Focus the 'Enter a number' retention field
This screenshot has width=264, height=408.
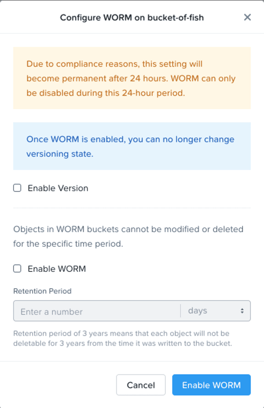[x=97, y=311]
